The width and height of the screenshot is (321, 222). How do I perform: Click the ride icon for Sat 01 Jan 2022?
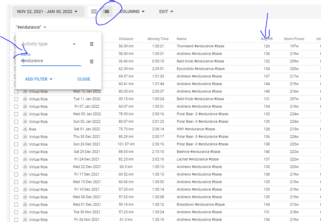coord(25,129)
